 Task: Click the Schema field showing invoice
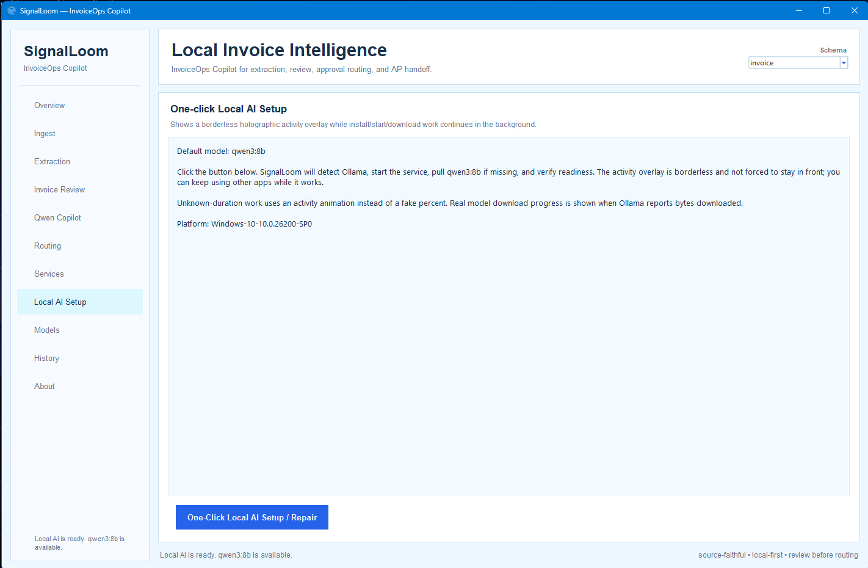click(x=794, y=62)
